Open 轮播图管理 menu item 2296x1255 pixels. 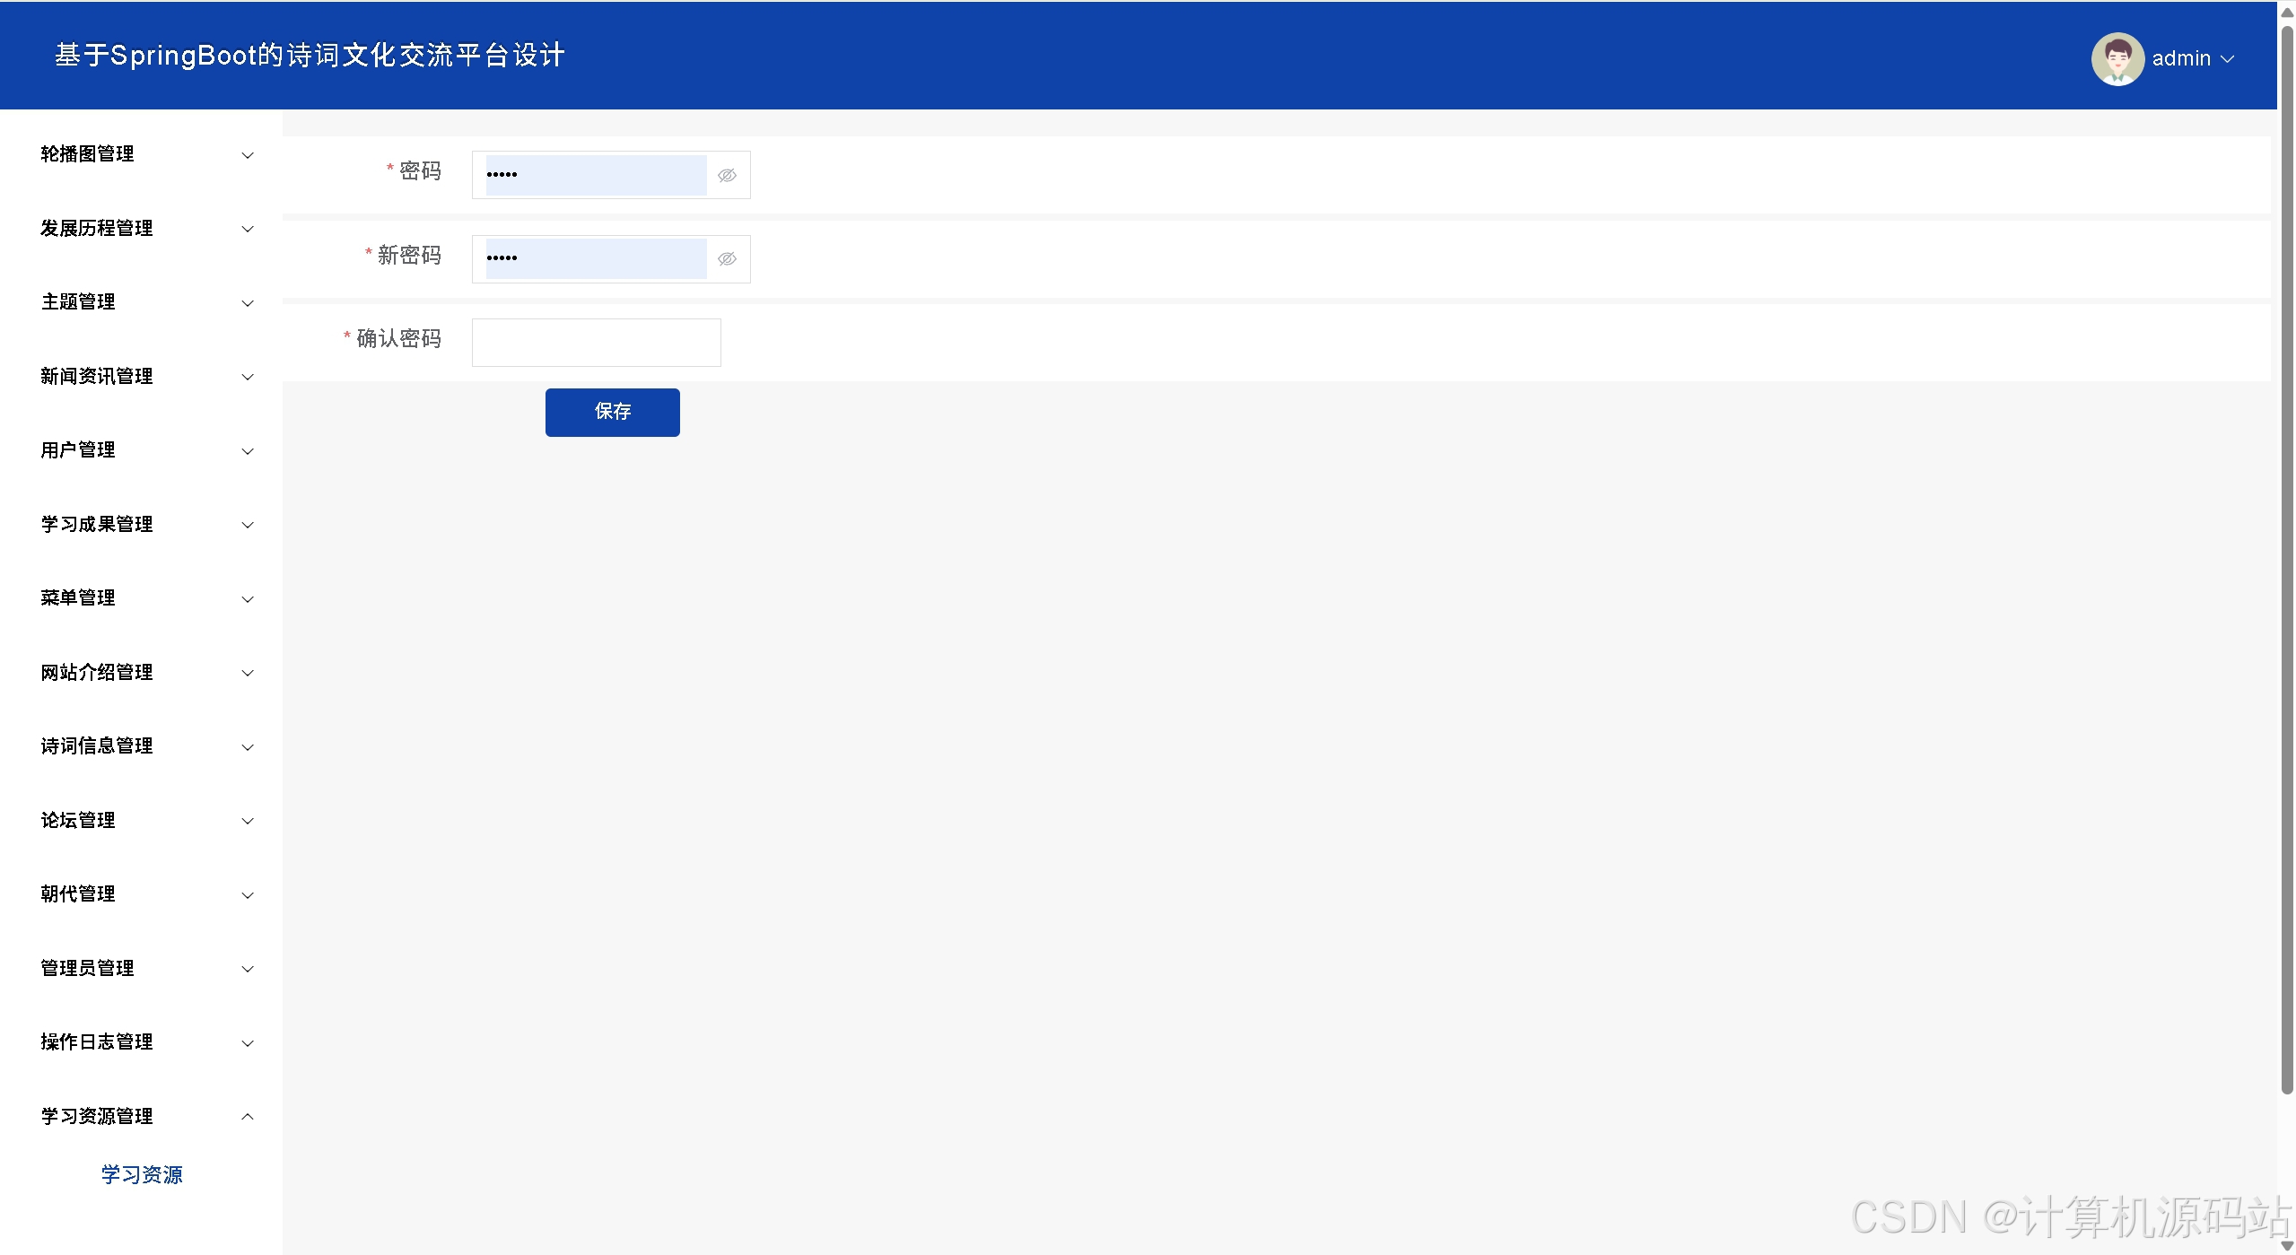(87, 154)
